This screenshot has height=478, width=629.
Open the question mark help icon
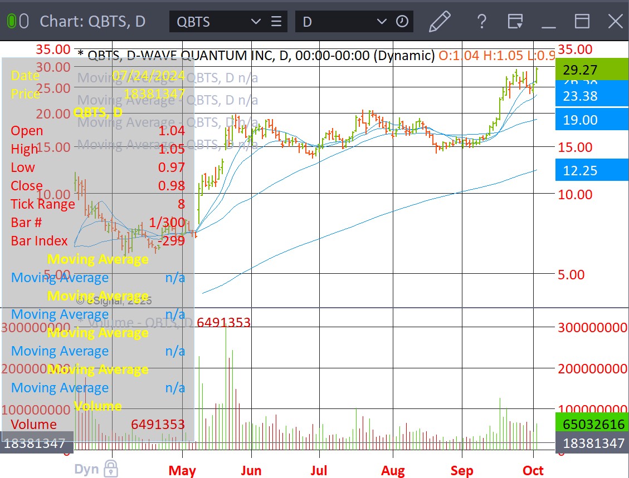(481, 22)
